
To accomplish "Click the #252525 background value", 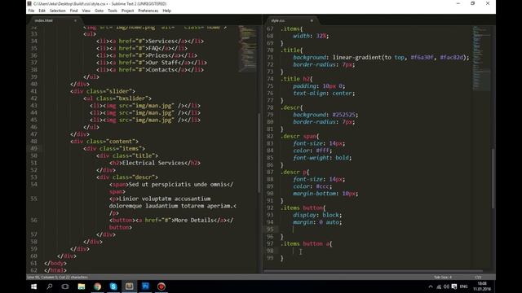I will point(344,115).
